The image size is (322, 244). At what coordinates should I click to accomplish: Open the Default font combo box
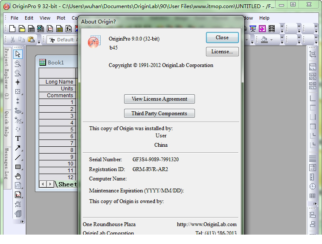(x=63, y=40)
